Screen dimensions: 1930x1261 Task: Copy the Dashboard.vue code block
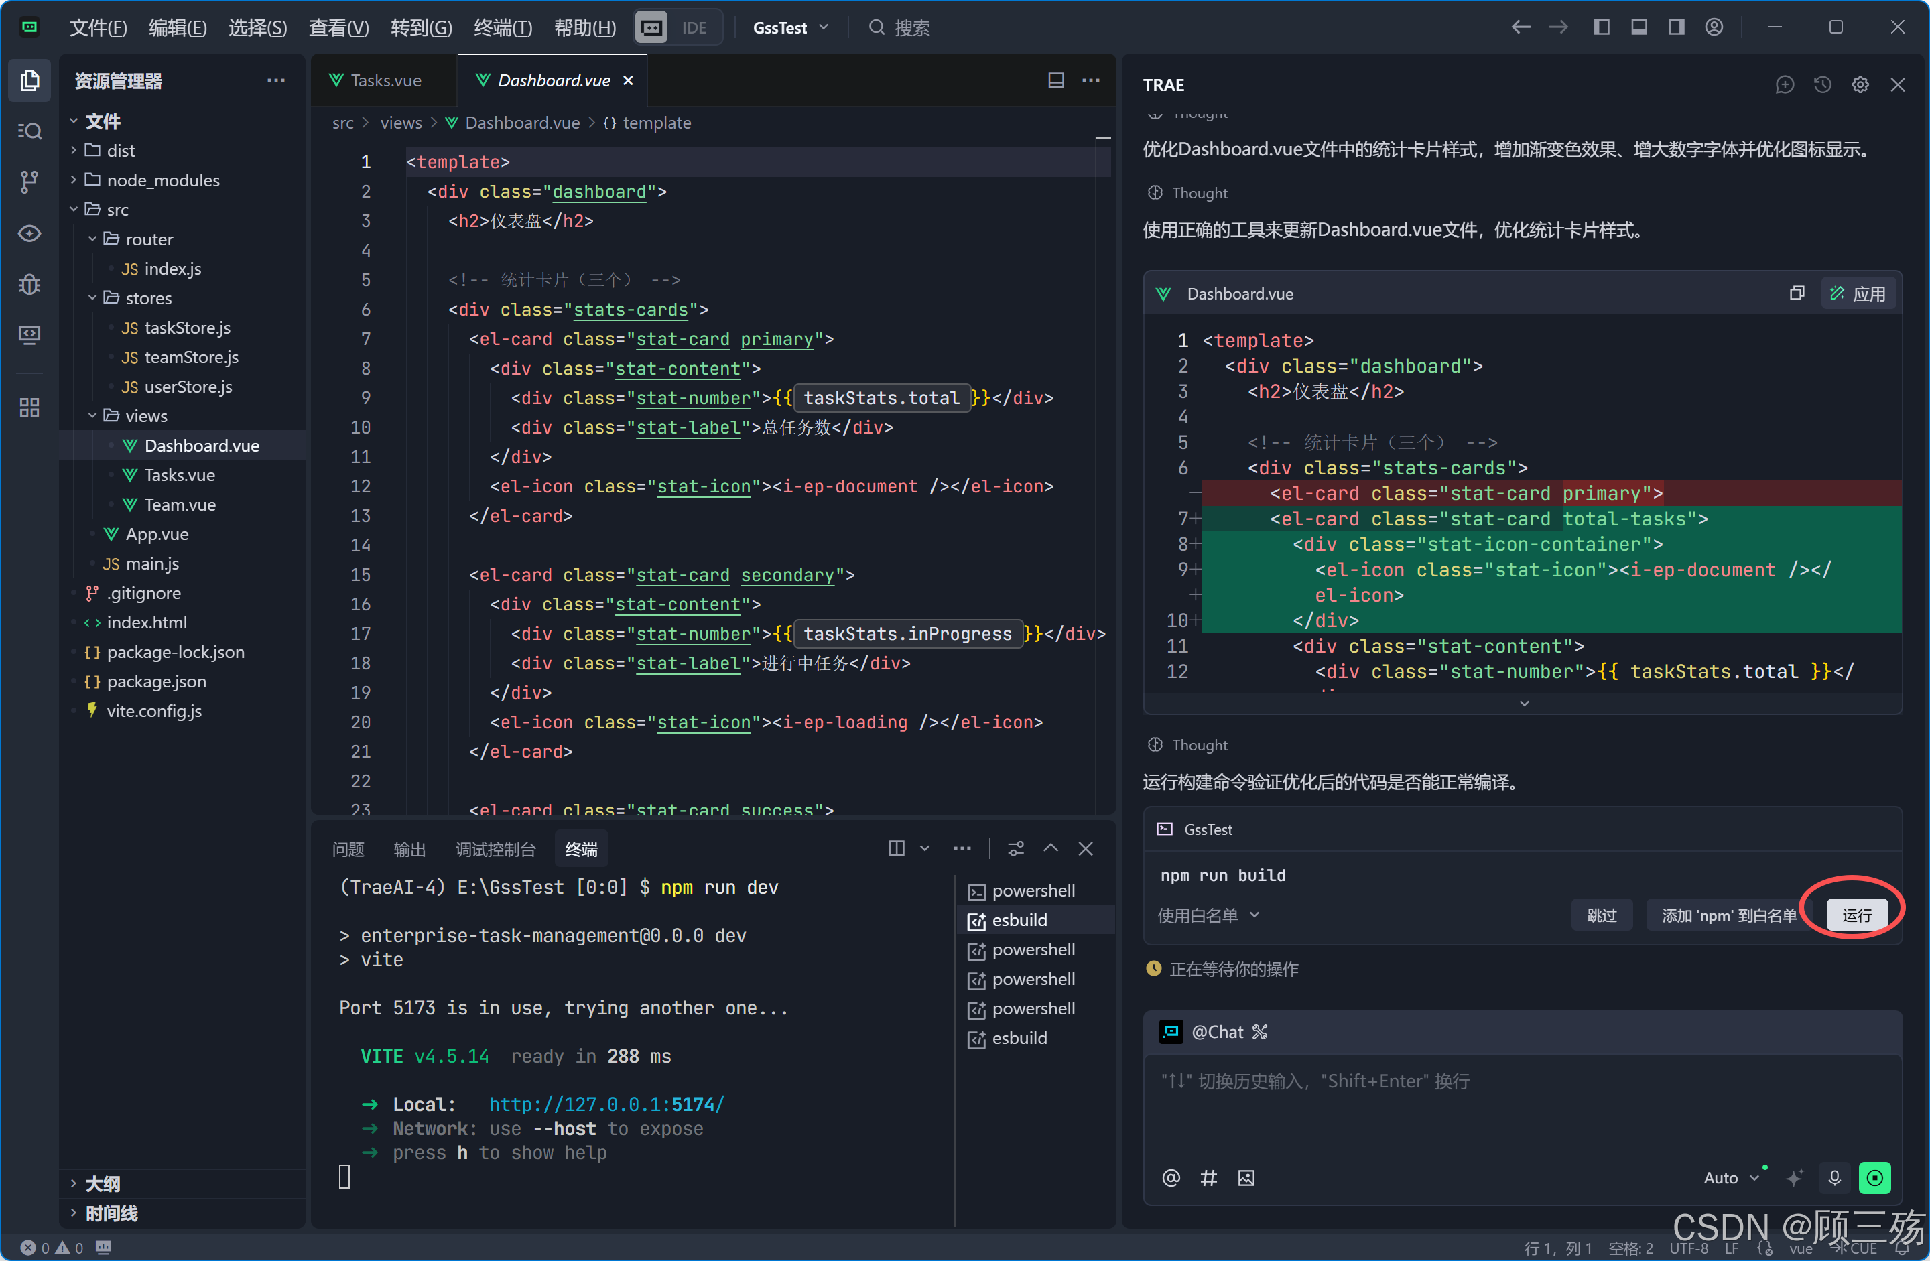(1796, 293)
